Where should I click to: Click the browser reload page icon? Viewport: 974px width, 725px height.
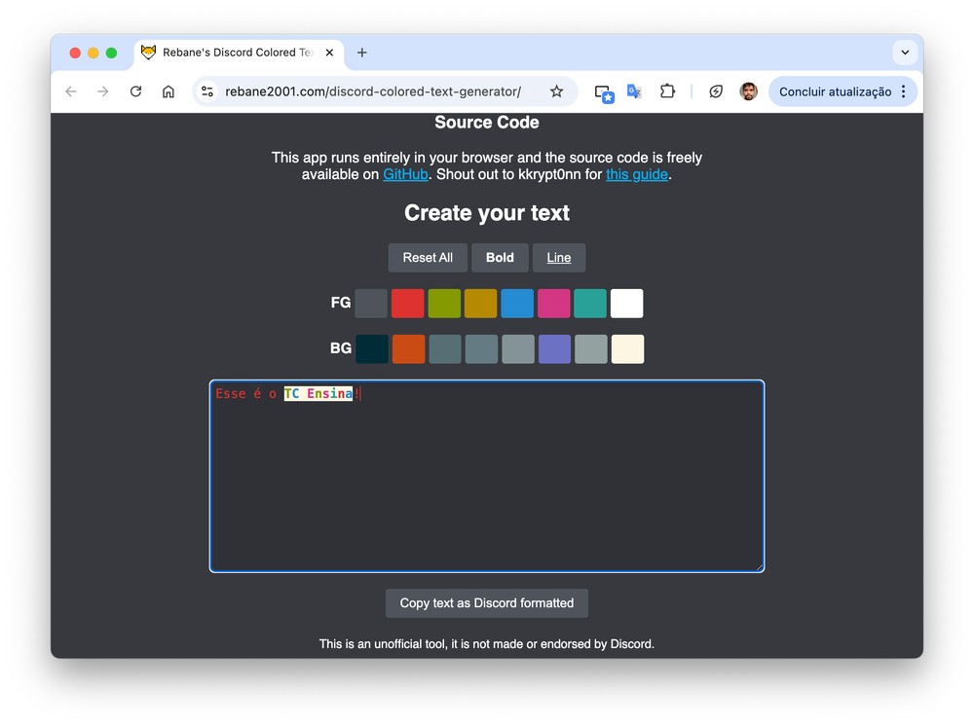click(x=135, y=91)
